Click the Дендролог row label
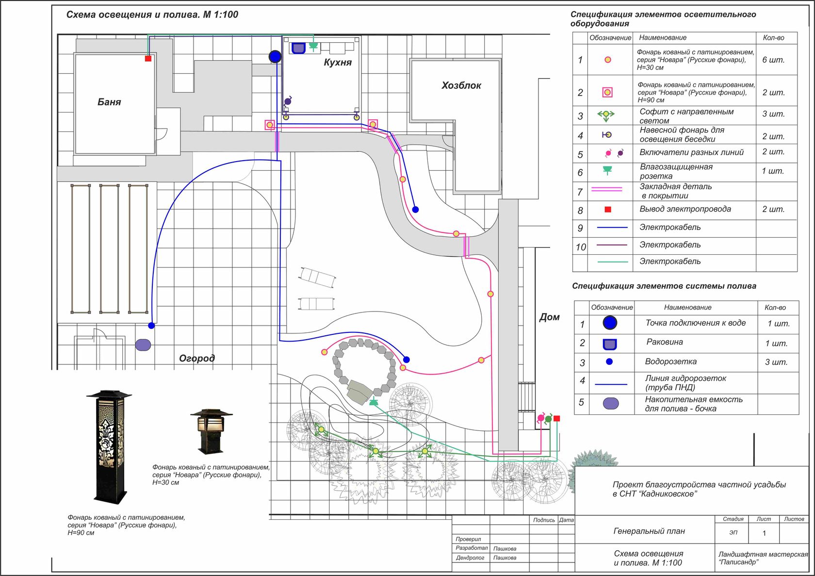 coord(470,558)
